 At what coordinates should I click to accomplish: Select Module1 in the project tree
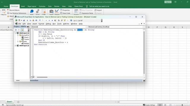(x=25, y=44)
